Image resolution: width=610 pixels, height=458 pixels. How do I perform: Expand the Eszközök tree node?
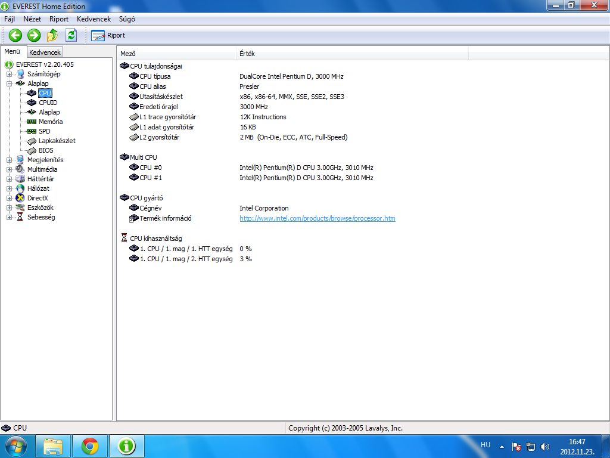9,208
